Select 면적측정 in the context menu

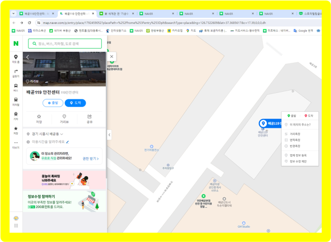(300, 140)
